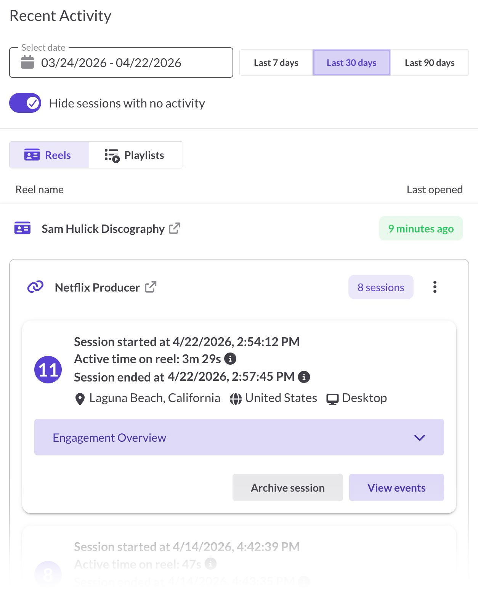Image resolution: width=478 pixels, height=593 pixels.
Task: Click the calendar icon in date field
Action: pyautogui.click(x=27, y=62)
